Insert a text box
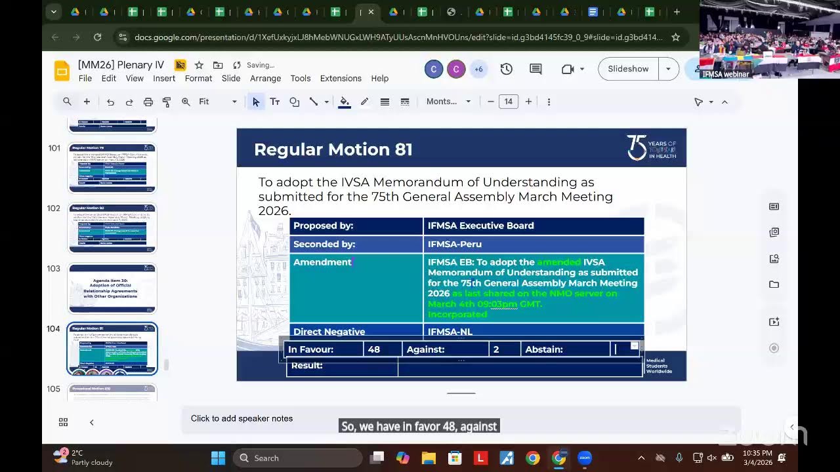The height and width of the screenshot is (472, 840). tap(275, 102)
